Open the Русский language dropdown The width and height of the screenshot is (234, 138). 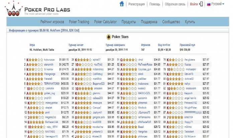coord(218,4)
